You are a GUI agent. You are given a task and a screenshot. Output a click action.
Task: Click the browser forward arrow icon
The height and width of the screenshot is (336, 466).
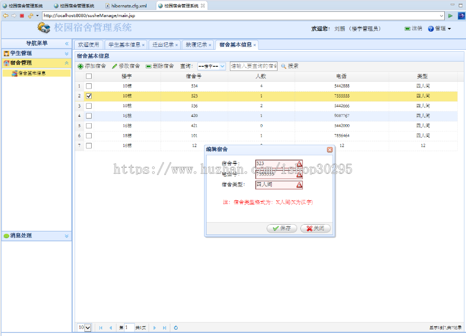(x=13, y=16)
